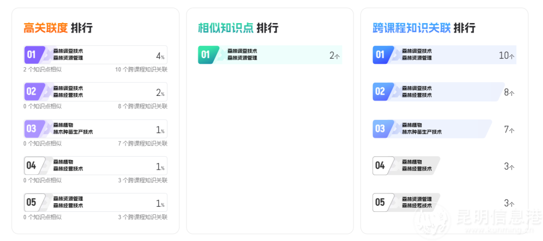Select the 高关联度 排行 panel heading
This screenshot has height=241, width=543.
click(58, 28)
